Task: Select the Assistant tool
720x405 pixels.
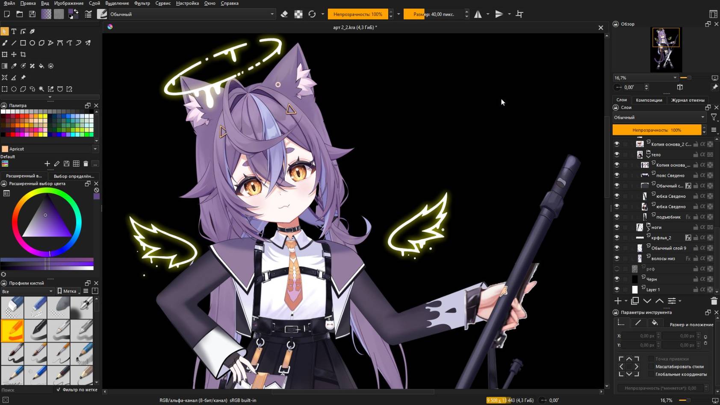Action: 5,77
